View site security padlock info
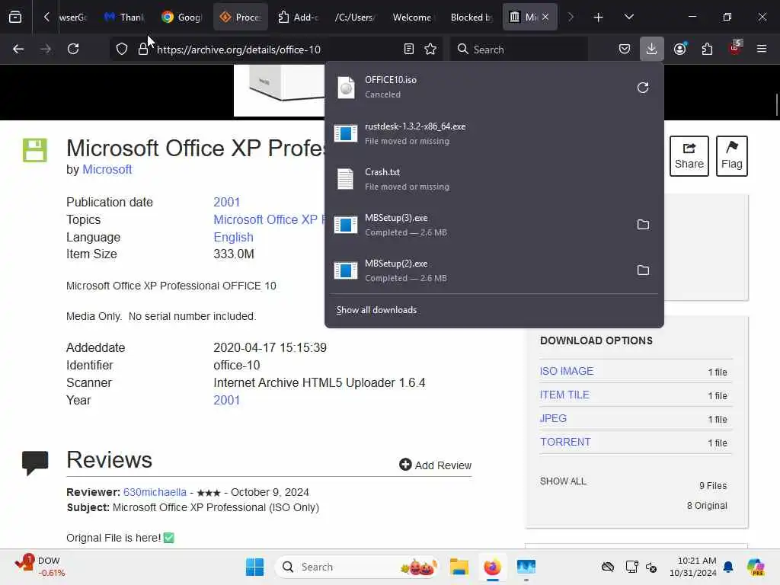This screenshot has height=585, width=780. 143,50
